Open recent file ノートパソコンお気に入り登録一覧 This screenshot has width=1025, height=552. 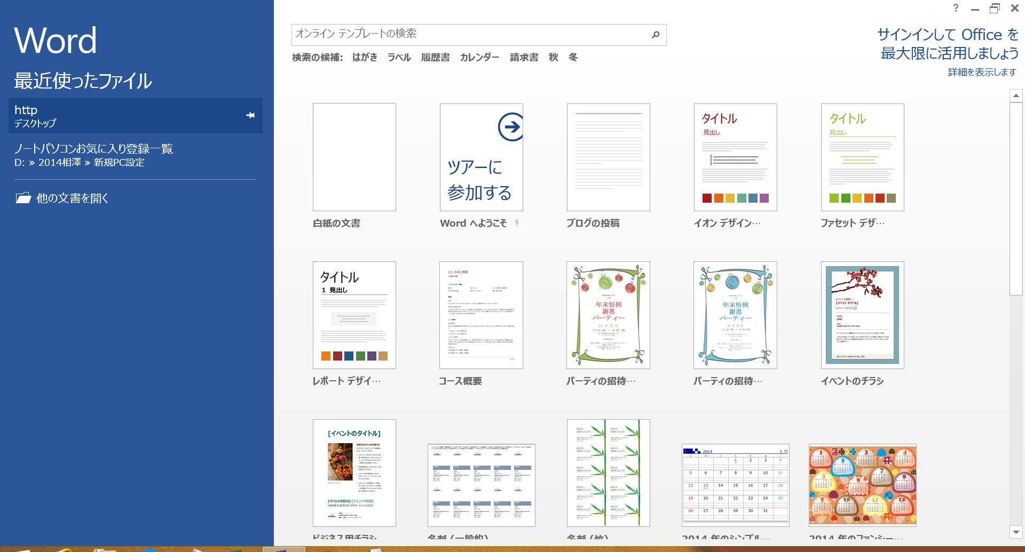click(136, 155)
